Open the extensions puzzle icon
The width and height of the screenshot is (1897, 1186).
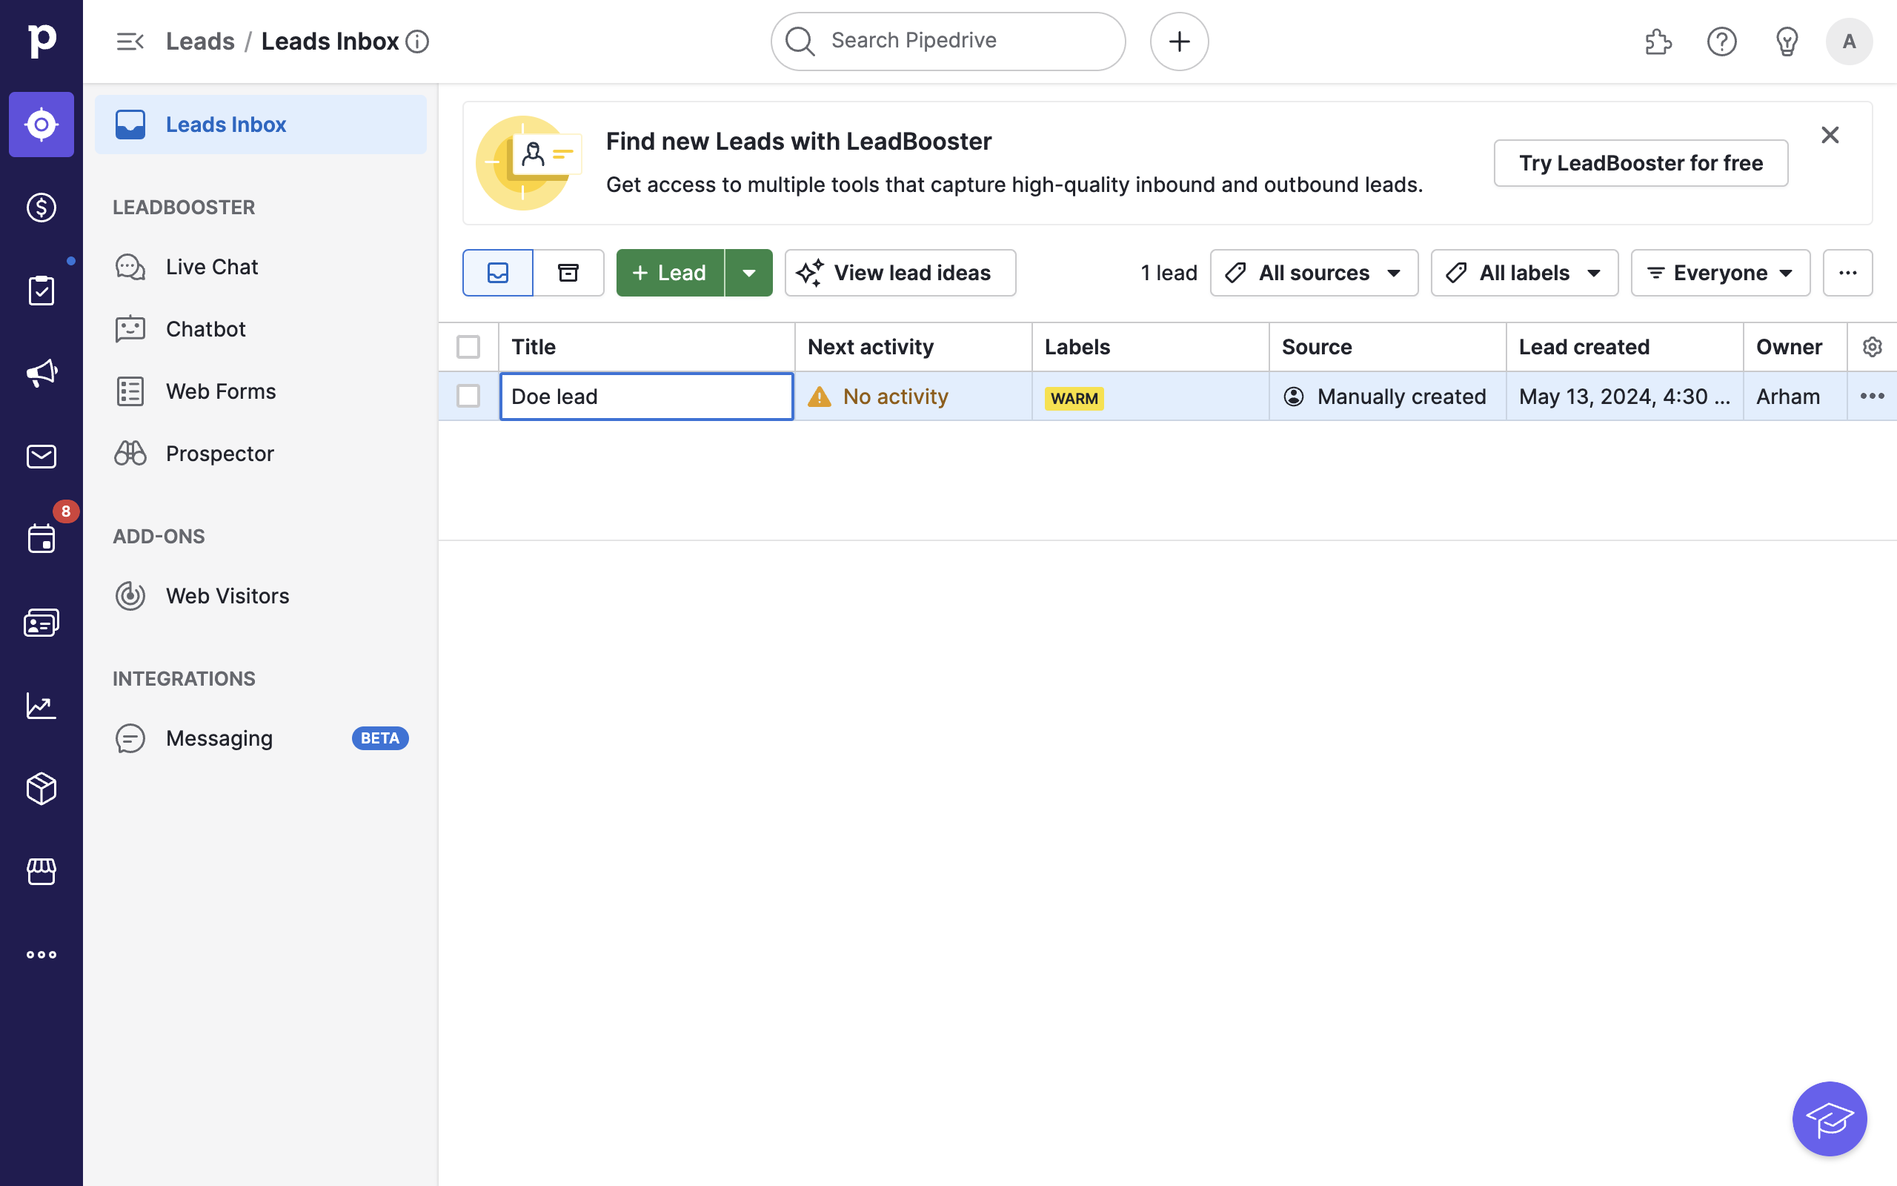tap(1658, 42)
